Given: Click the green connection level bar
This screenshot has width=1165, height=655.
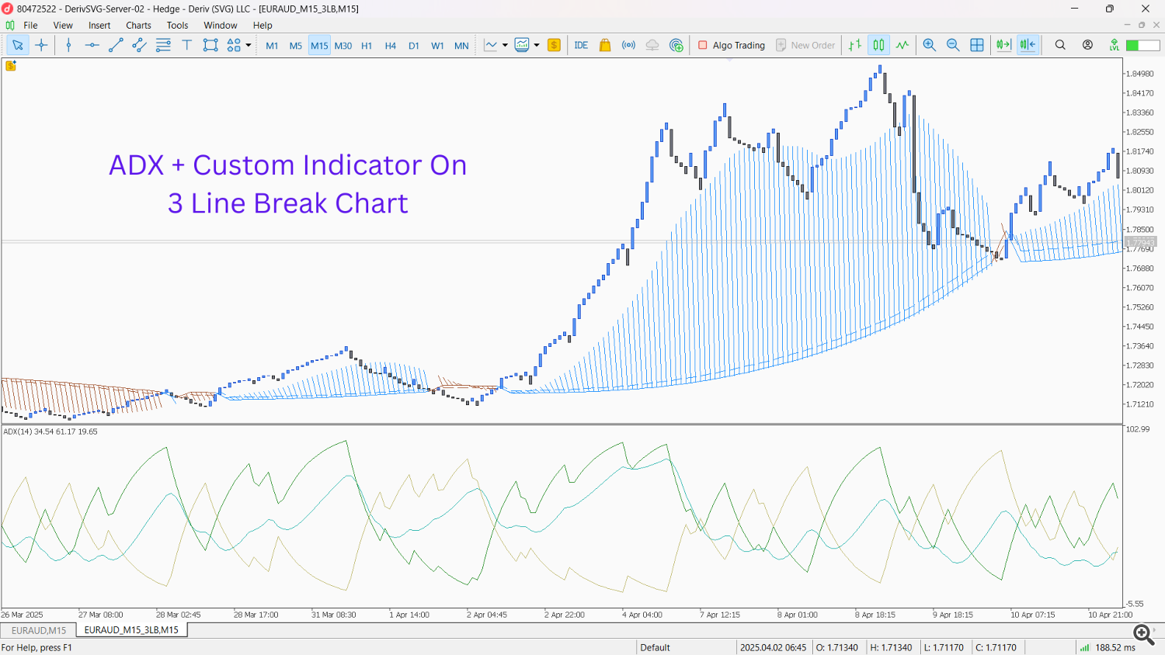Looking at the screenshot, I should (x=1143, y=45).
